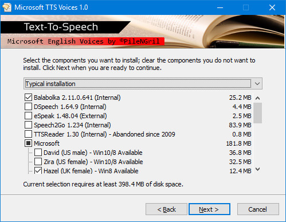This screenshot has width=286, height=222.
Task: Cancel the installation
Action: tap(258, 209)
